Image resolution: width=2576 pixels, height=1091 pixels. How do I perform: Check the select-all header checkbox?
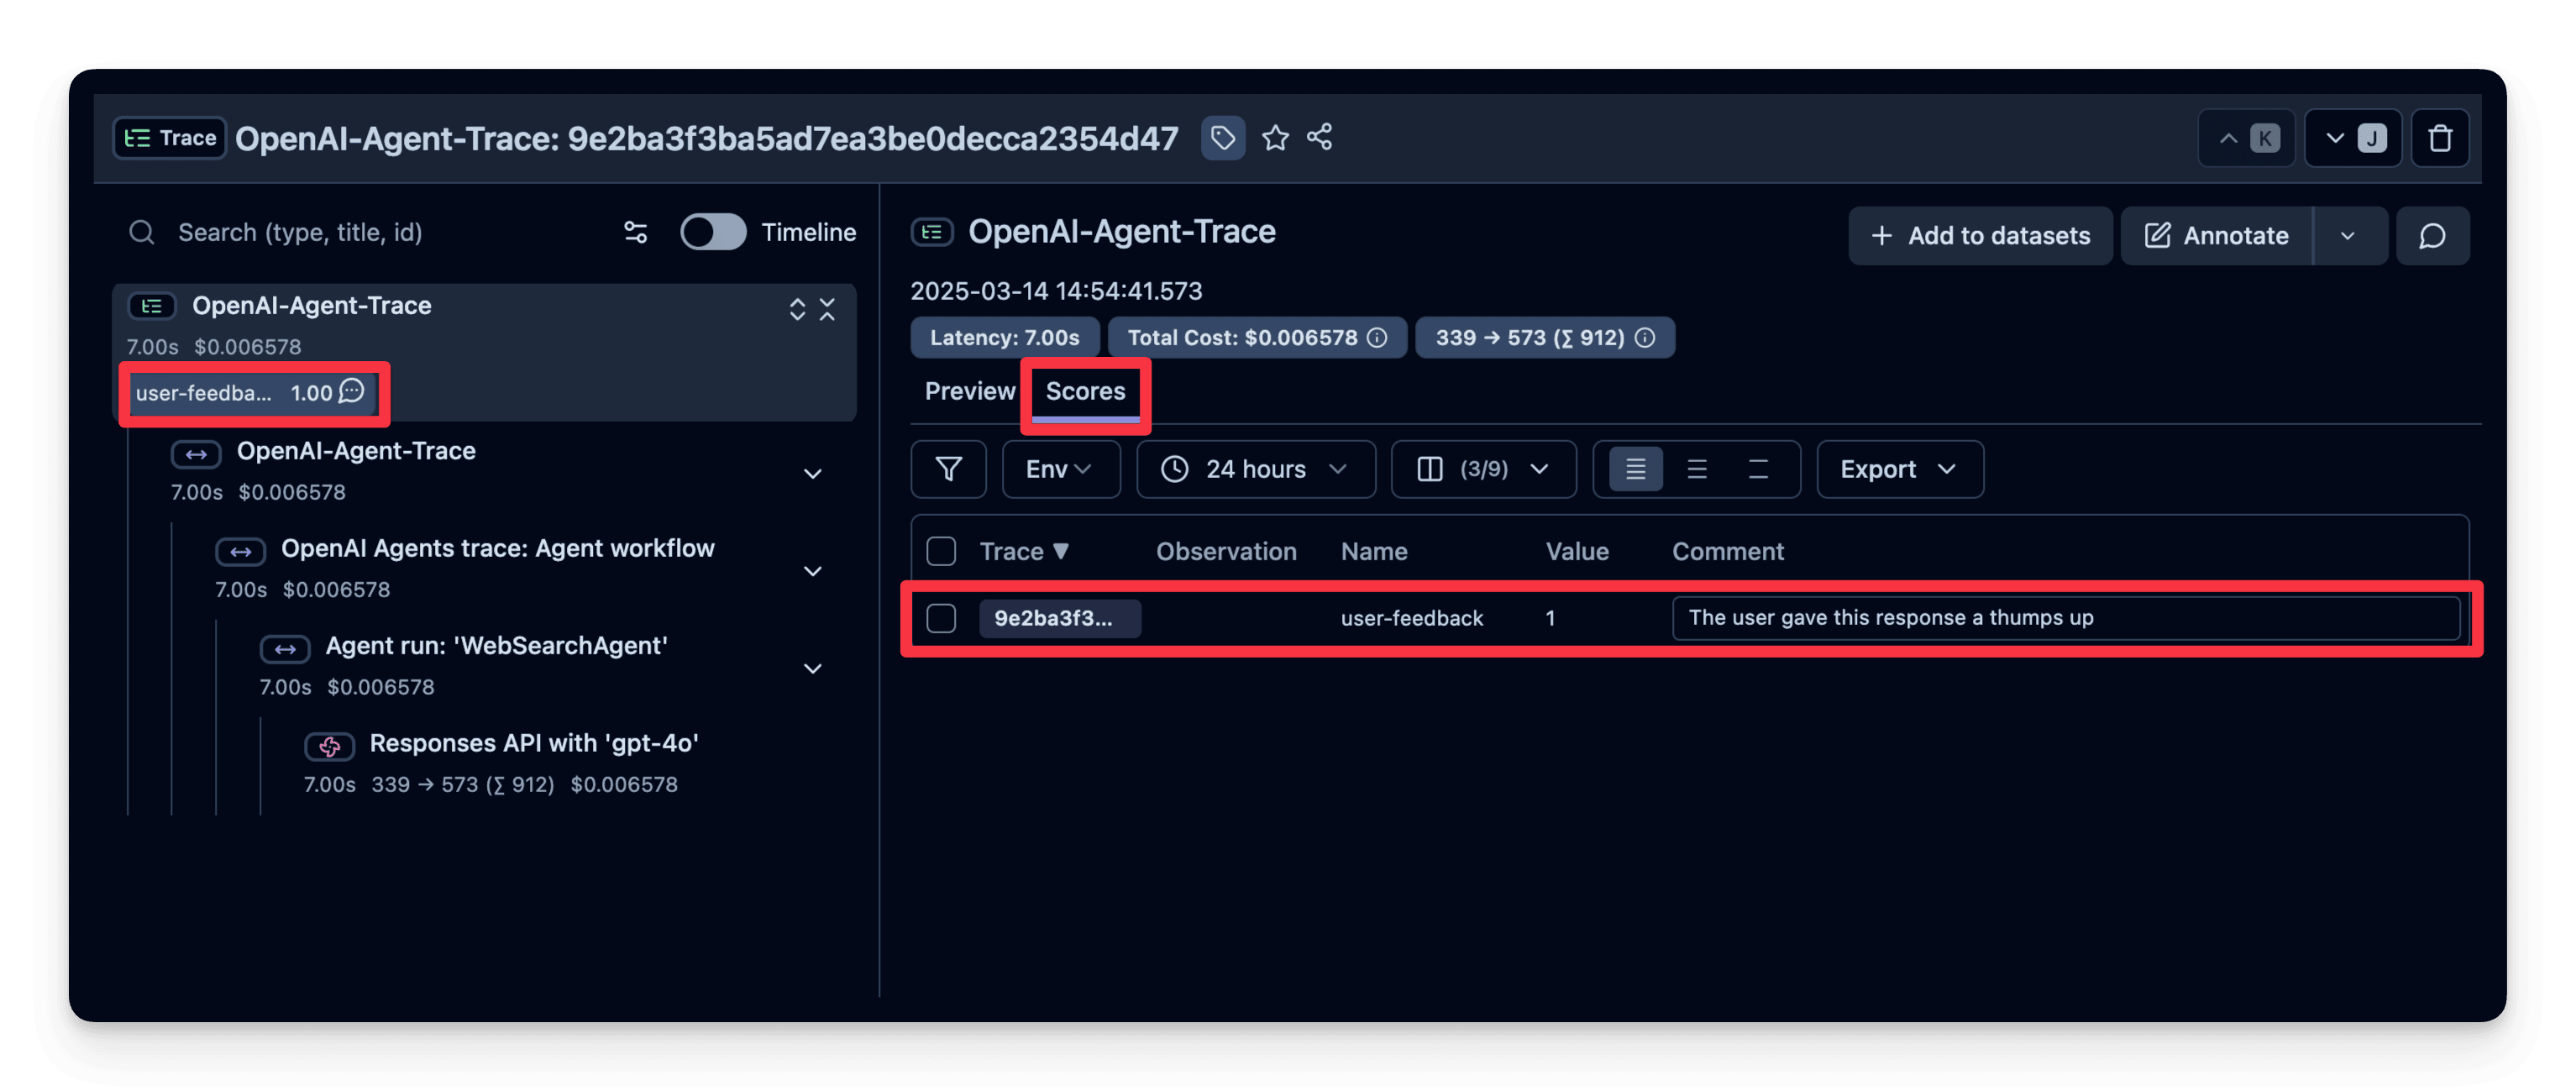941,551
